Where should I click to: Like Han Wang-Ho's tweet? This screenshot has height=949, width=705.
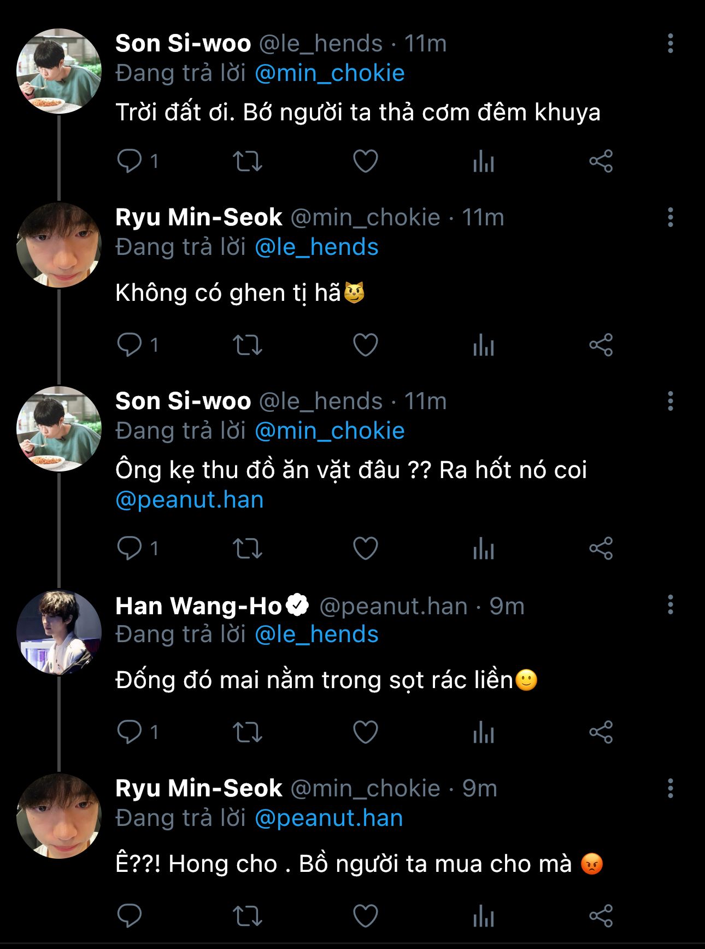(x=365, y=732)
